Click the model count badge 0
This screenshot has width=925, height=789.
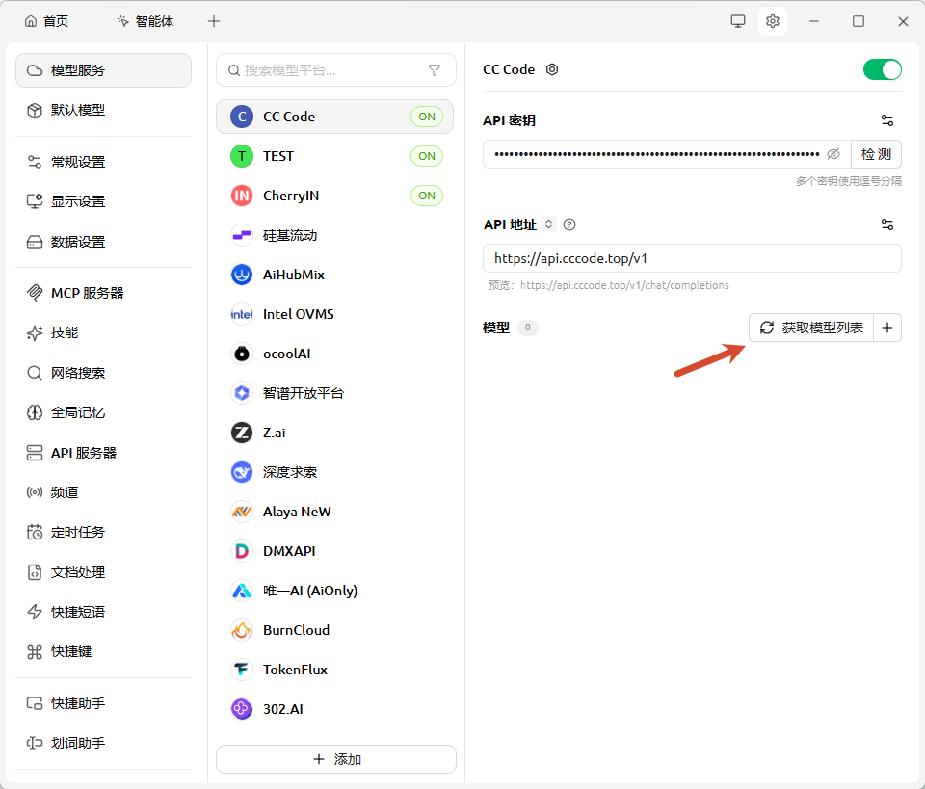[527, 328]
